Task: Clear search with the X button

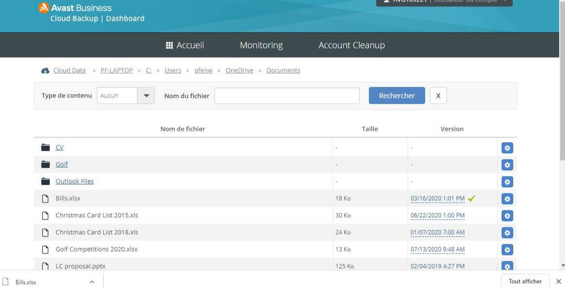Action: [x=438, y=96]
